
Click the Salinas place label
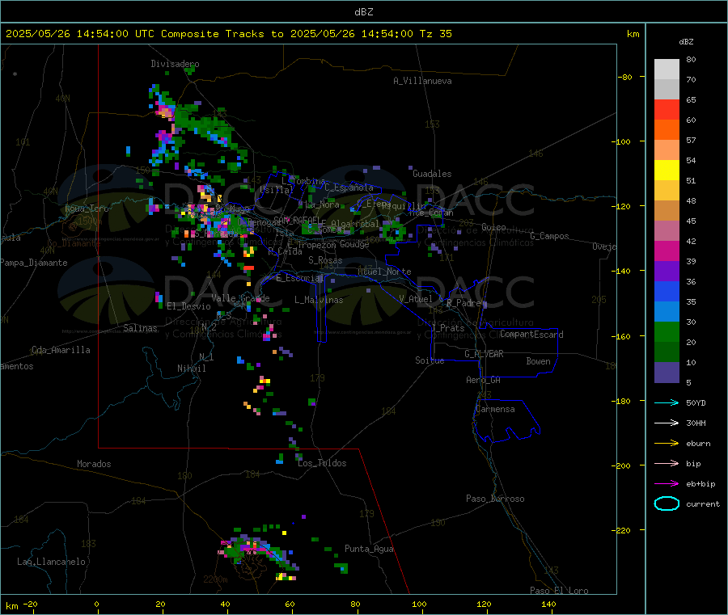[x=140, y=328]
